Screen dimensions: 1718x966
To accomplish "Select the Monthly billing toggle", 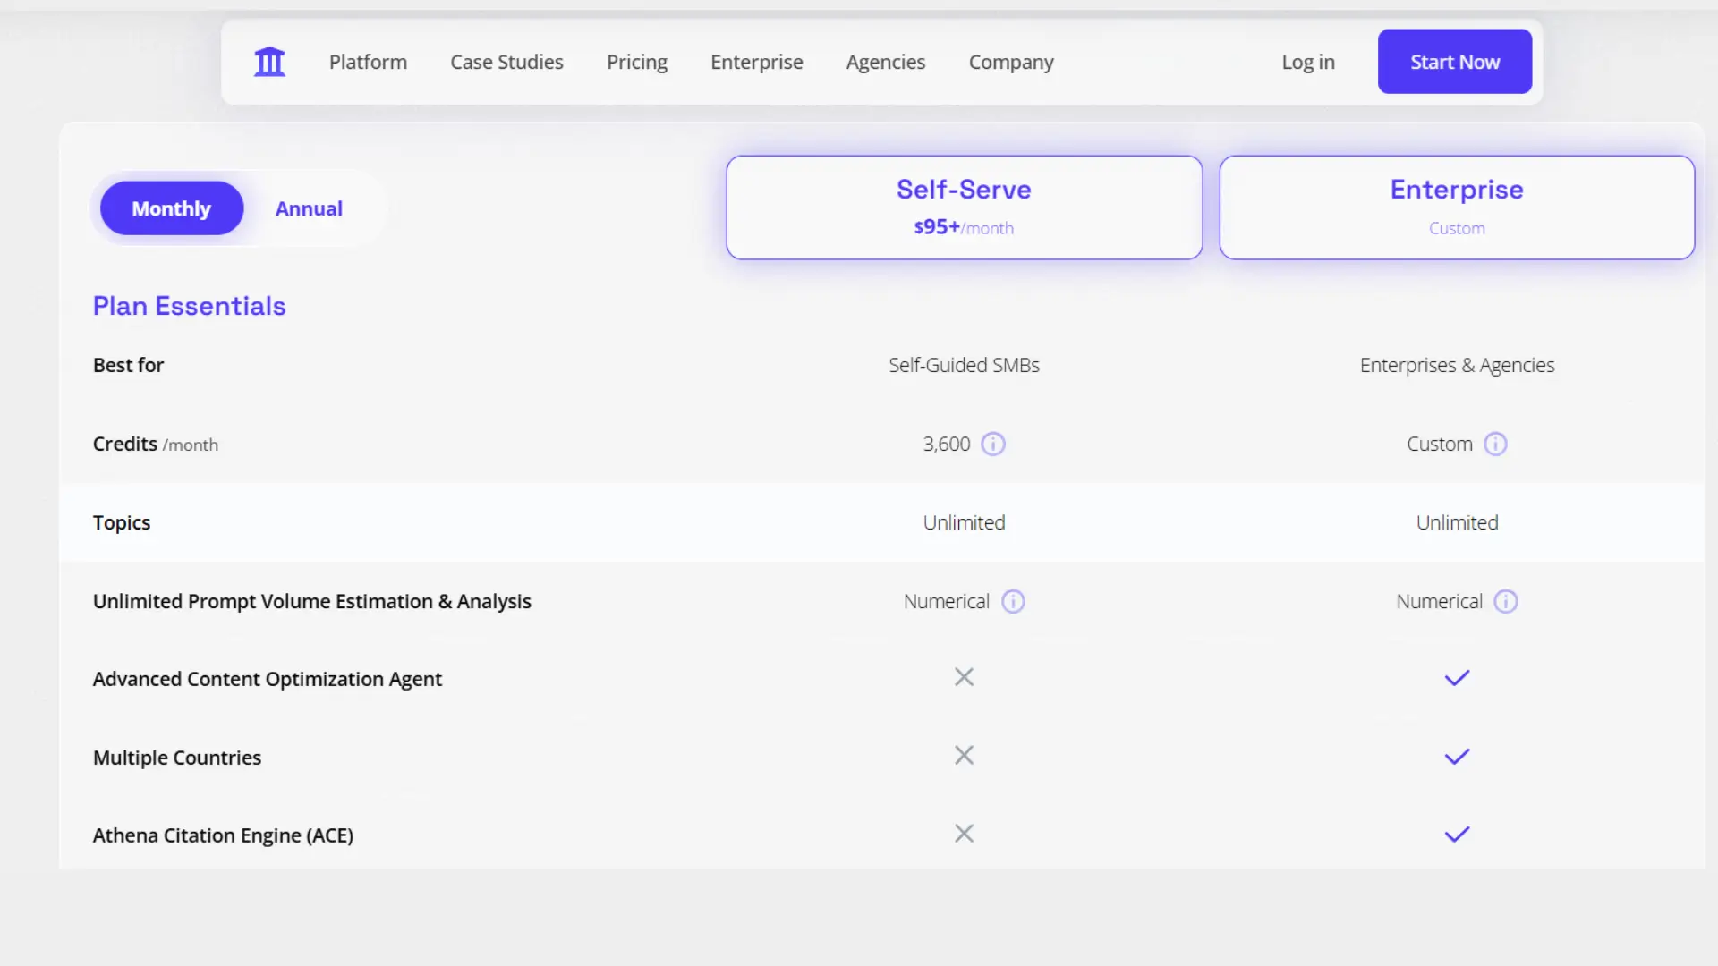I will pyautogui.click(x=171, y=208).
